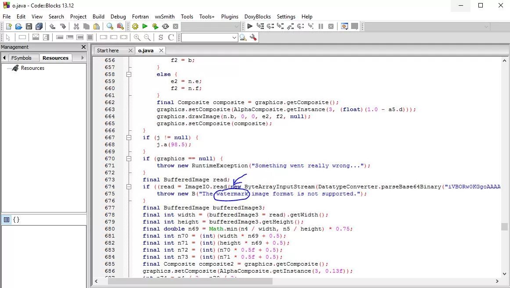Screen dimensions: 510x288
Task: Close the Start here tab
Action: click(130, 50)
